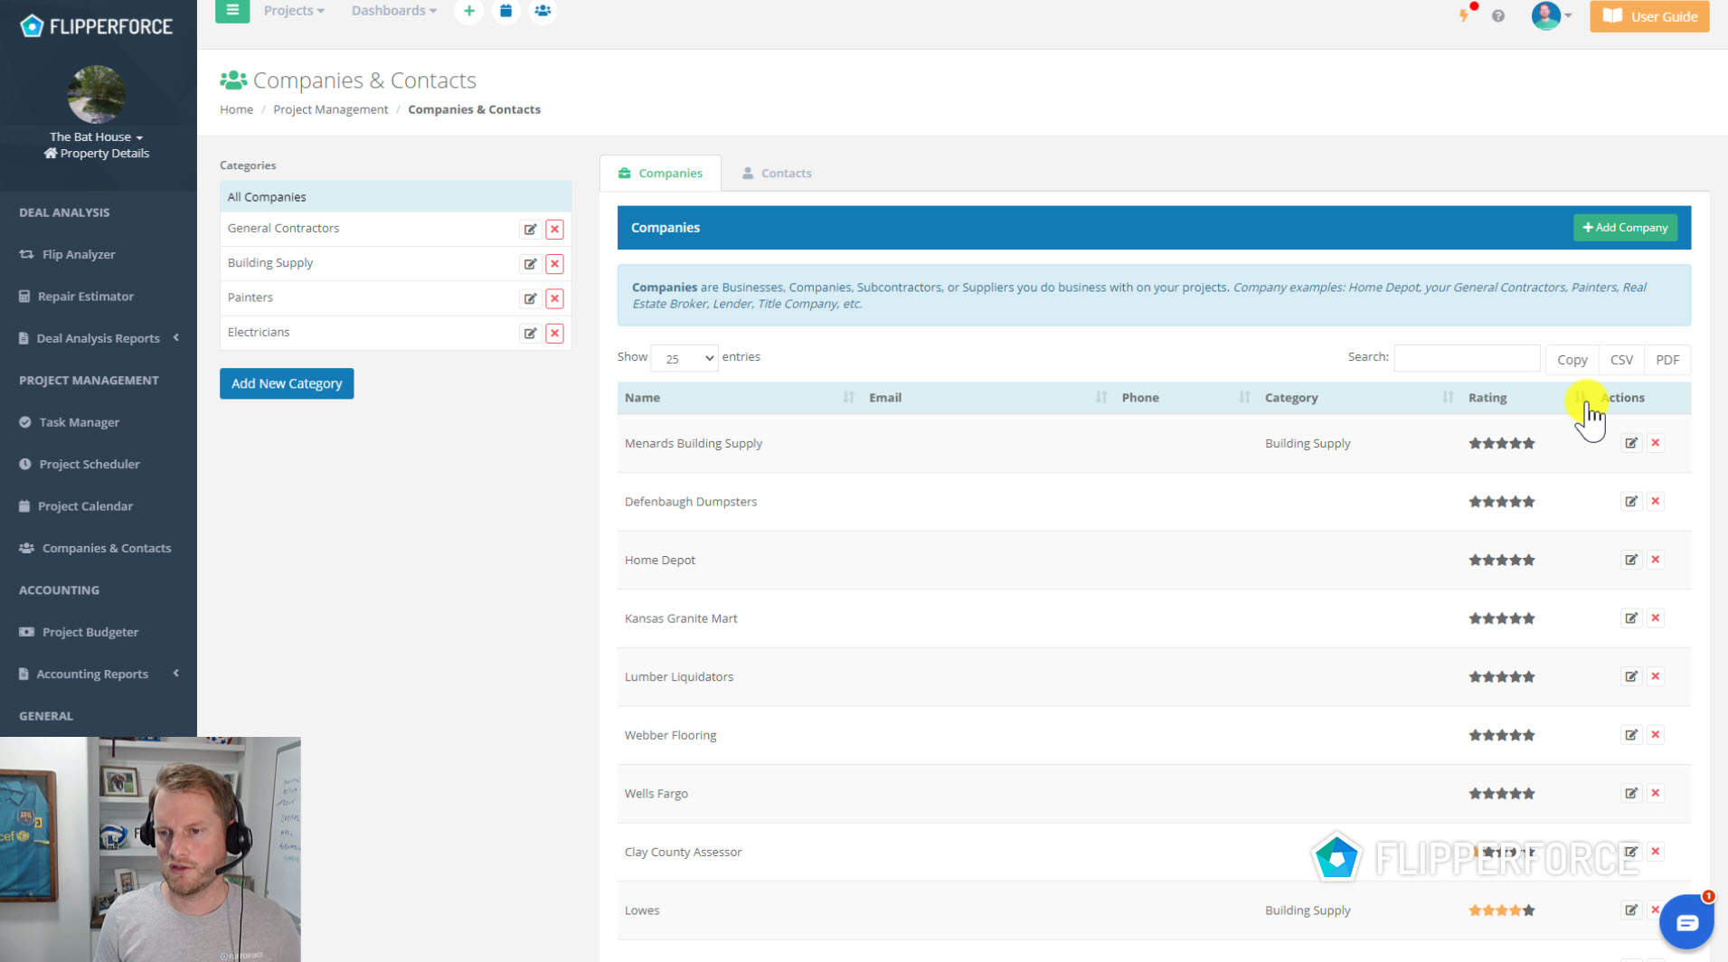Open the calendar icon in top bar

click(x=505, y=11)
